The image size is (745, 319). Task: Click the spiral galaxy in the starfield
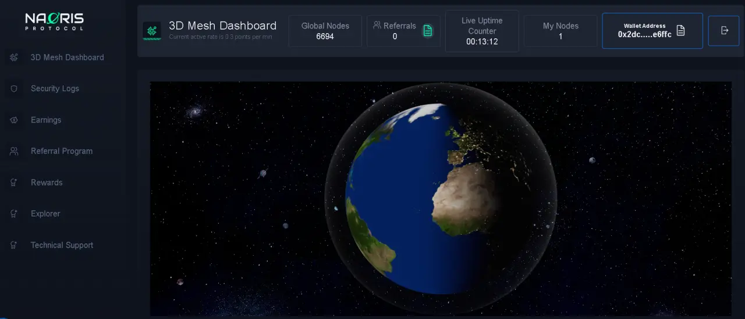coord(195,110)
